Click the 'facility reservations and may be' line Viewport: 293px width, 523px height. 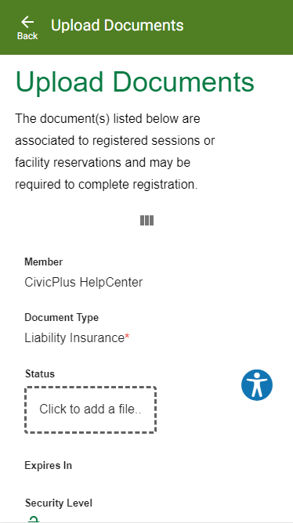[x=103, y=162]
